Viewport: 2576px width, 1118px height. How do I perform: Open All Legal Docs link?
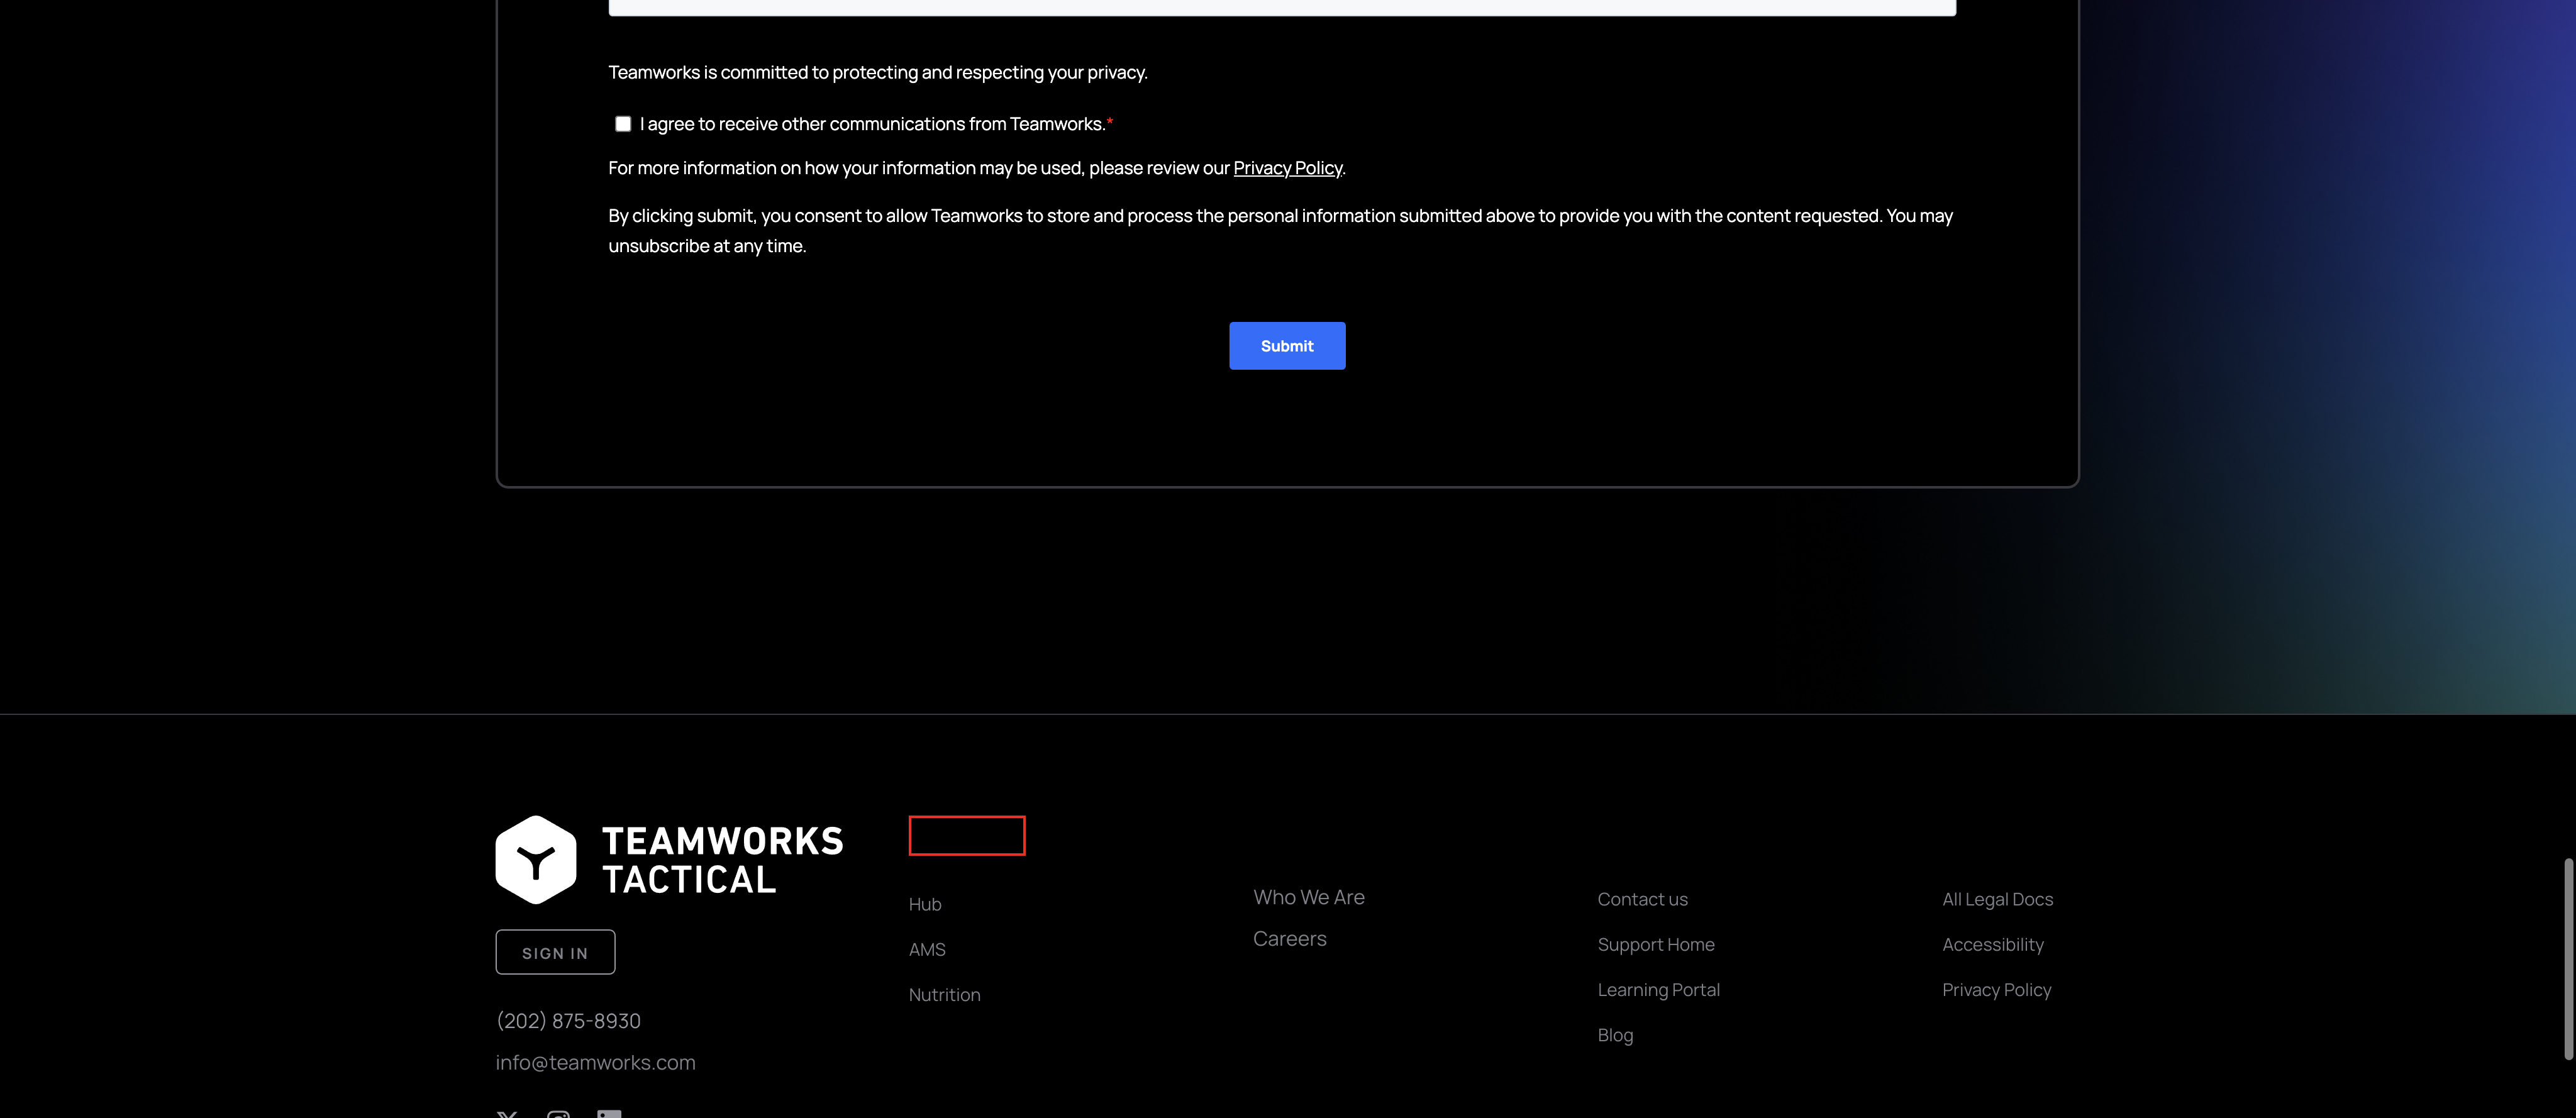point(1997,899)
